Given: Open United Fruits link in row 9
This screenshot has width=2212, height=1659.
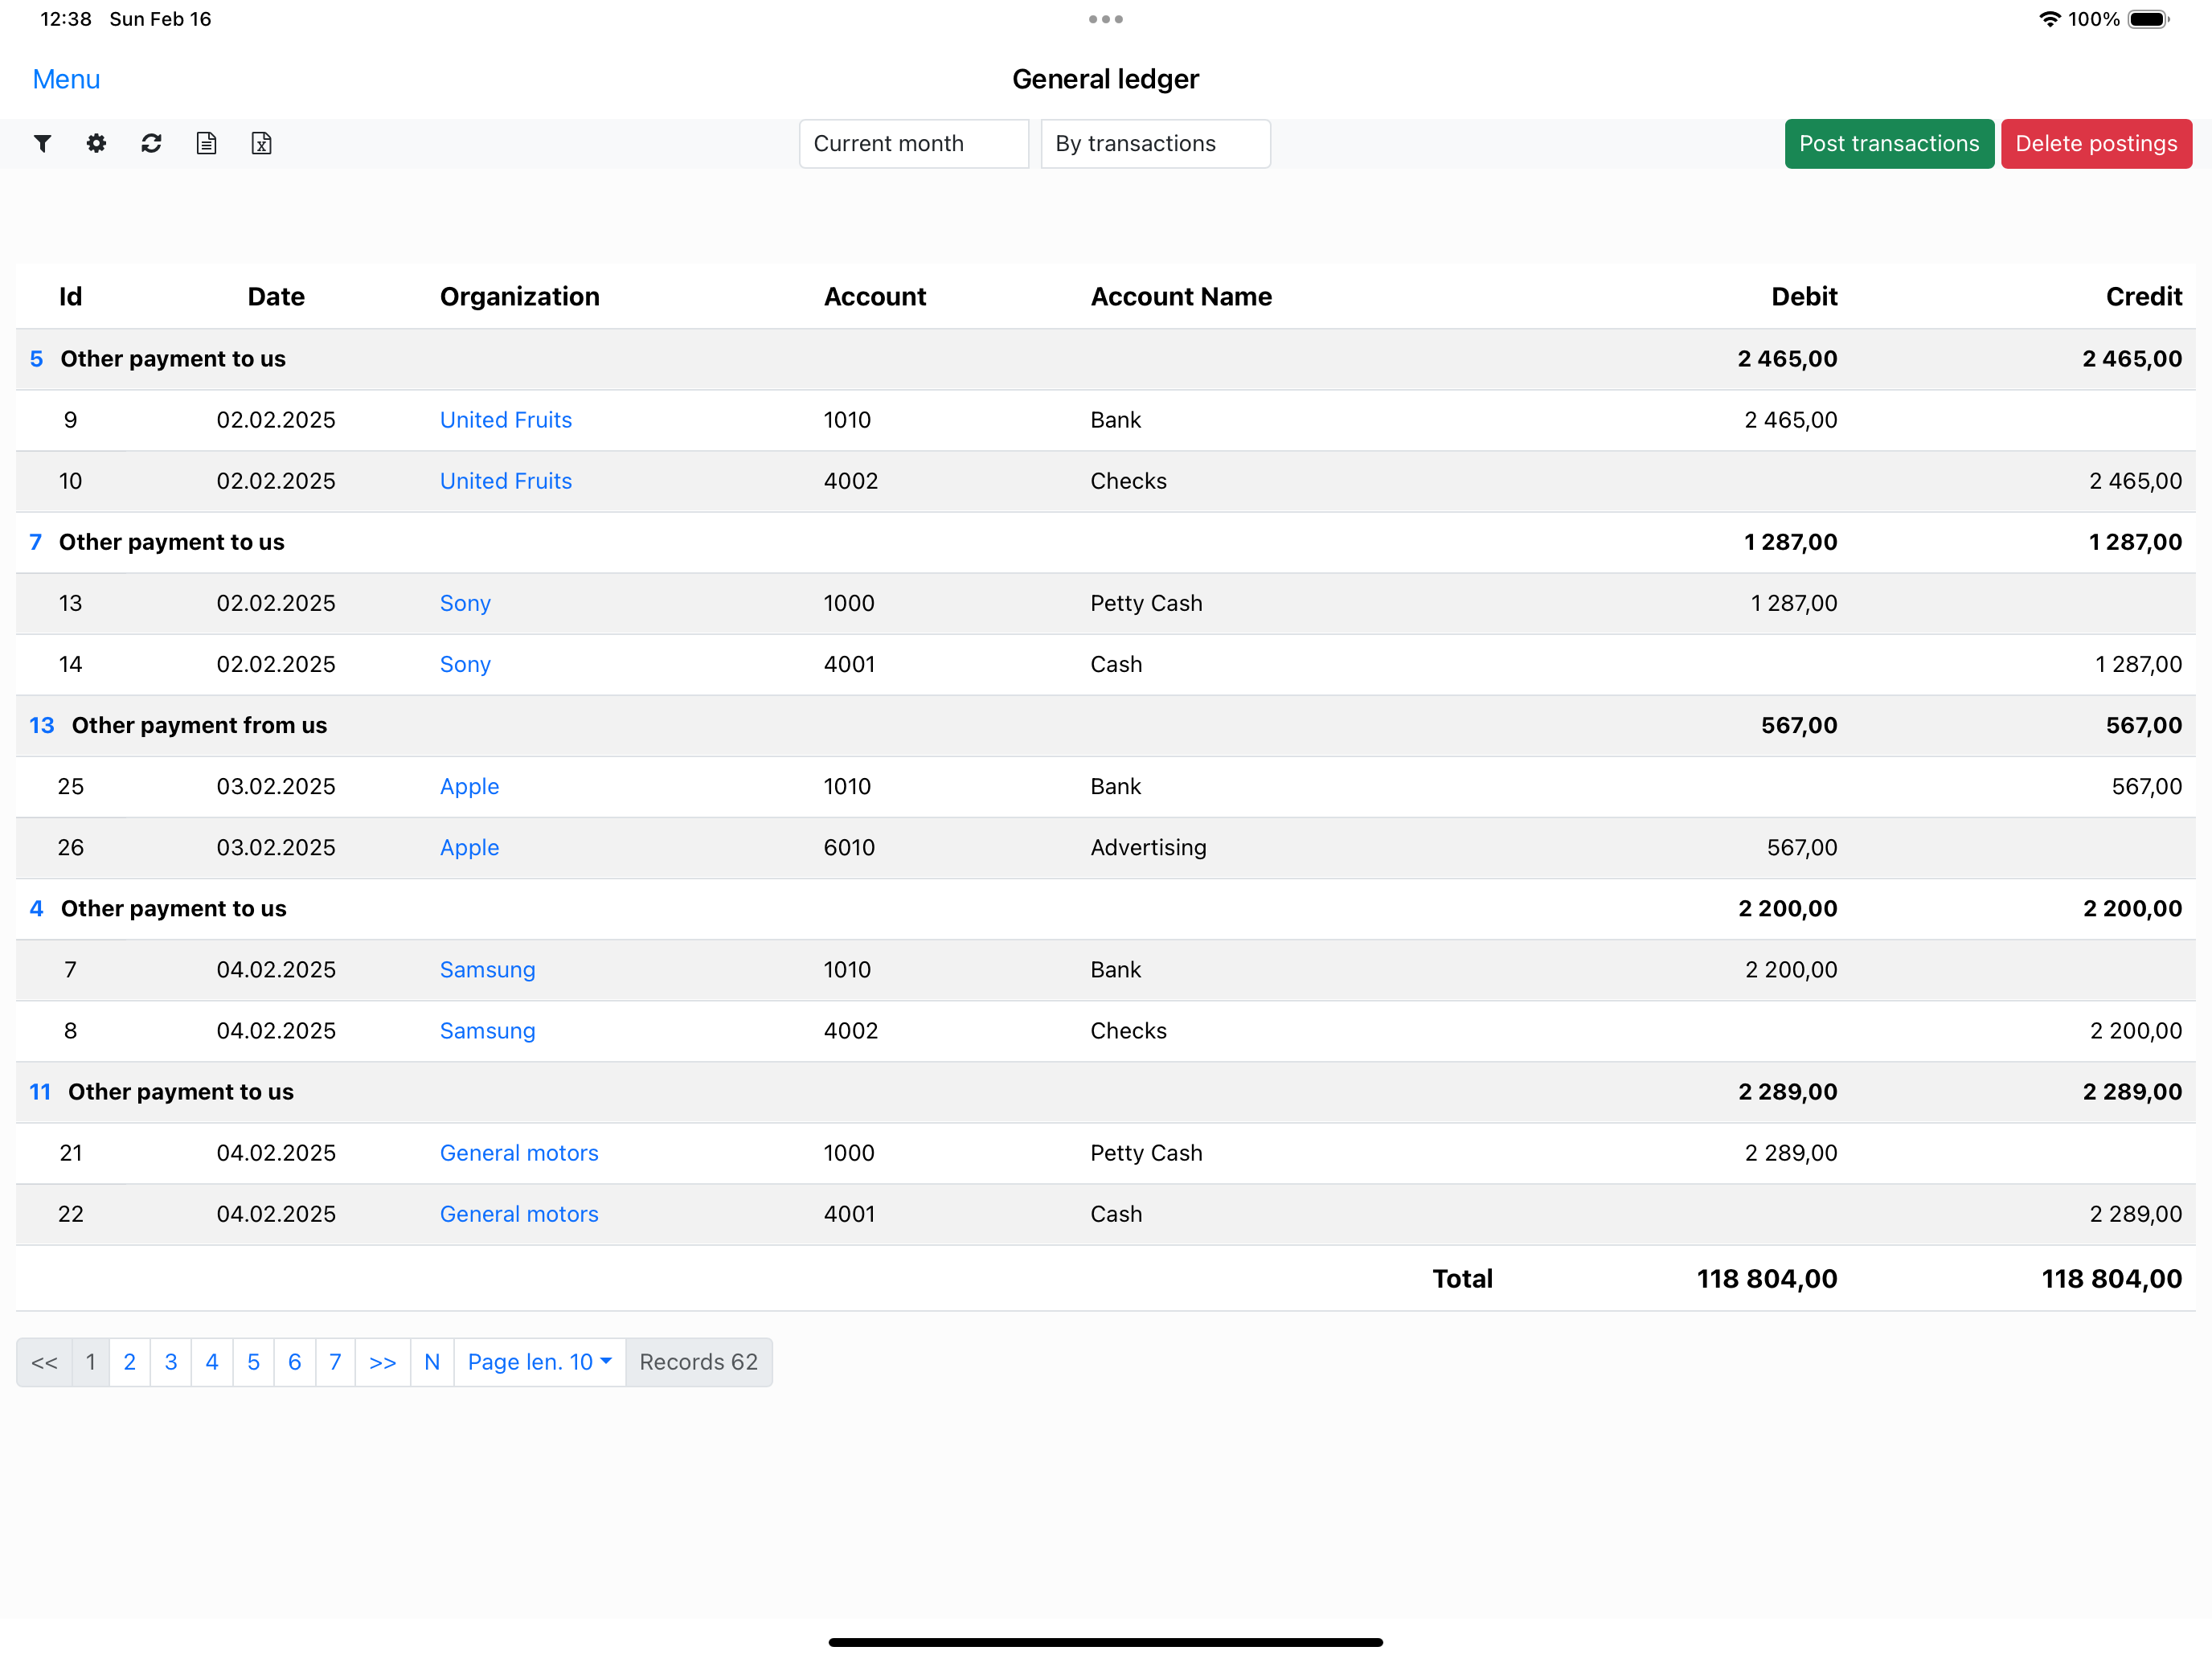Looking at the screenshot, I should click(x=506, y=420).
